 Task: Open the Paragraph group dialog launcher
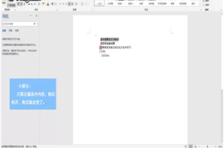[92, 10]
